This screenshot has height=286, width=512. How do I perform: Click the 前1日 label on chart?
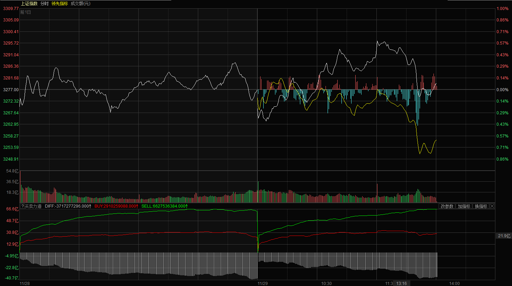coord(26,12)
